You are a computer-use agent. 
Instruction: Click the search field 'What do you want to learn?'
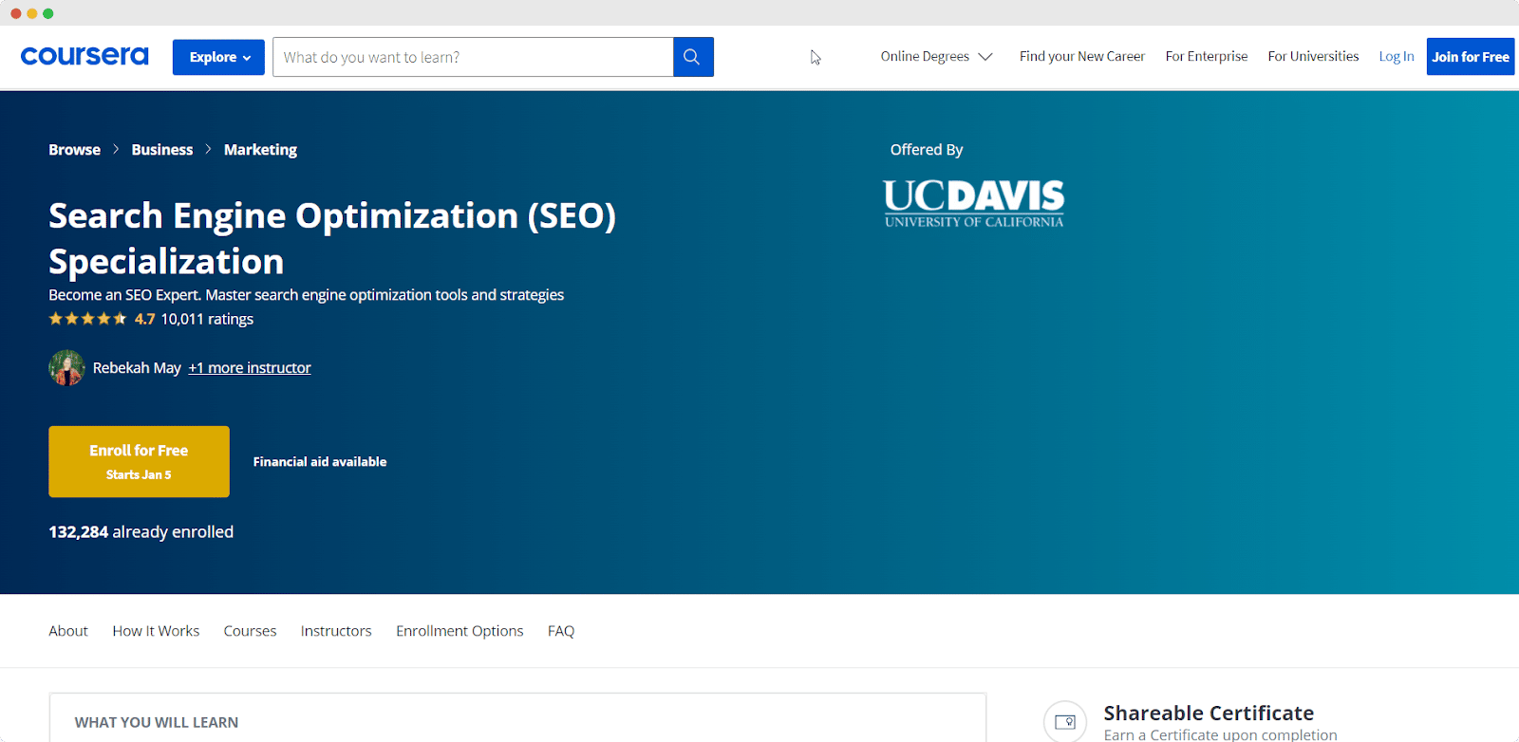coord(473,57)
